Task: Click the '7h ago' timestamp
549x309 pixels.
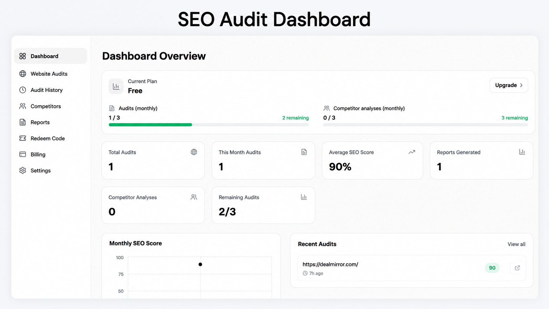Action: pos(316,273)
